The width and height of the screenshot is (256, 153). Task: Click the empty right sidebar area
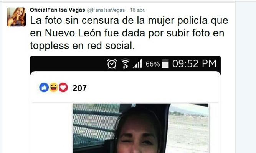click(246, 77)
